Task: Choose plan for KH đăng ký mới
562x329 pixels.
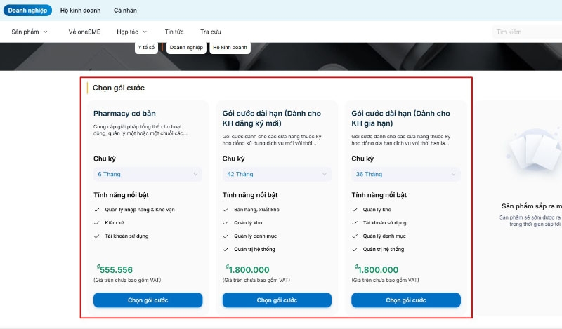Action: [x=277, y=300]
